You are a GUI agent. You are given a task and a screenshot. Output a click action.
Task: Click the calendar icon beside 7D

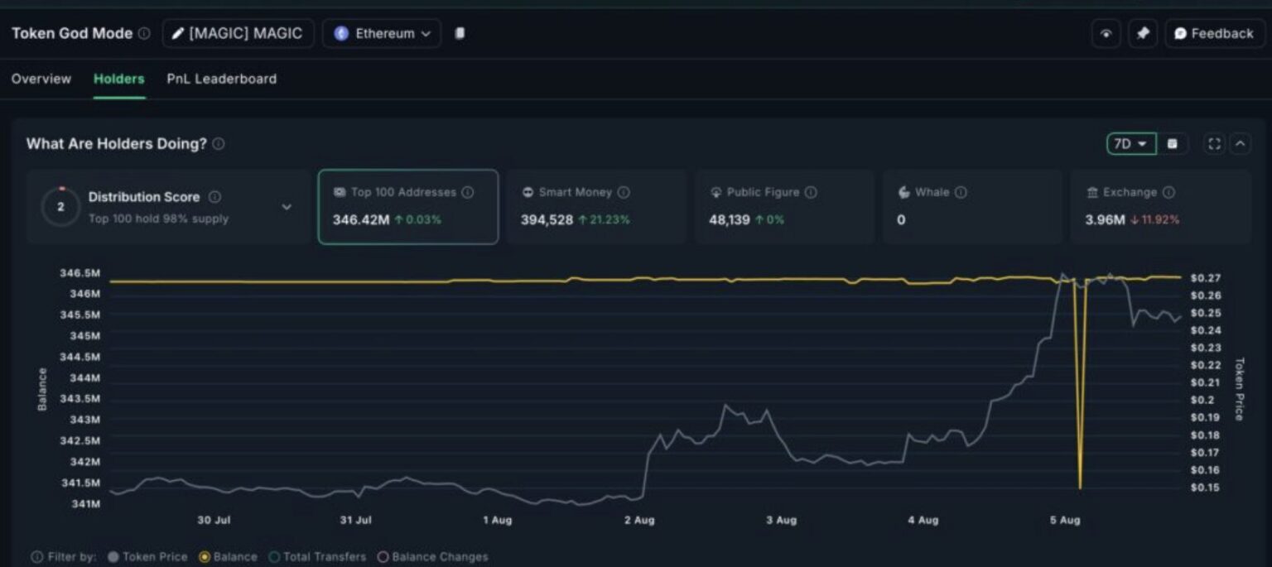tap(1172, 144)
